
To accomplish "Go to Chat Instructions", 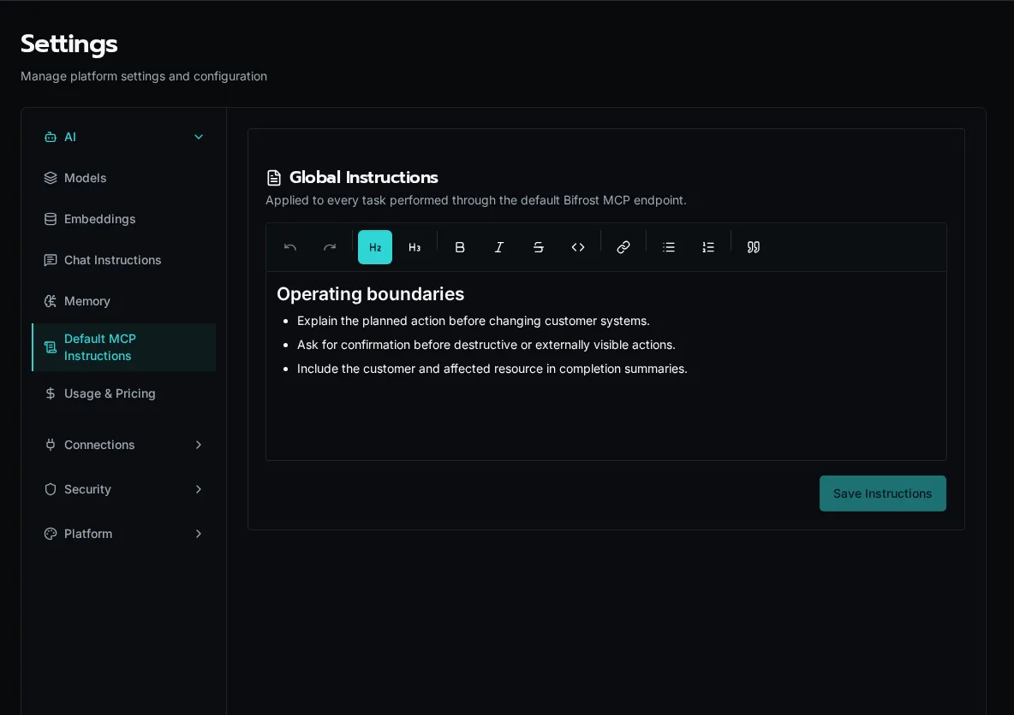I will coord(123,260).
